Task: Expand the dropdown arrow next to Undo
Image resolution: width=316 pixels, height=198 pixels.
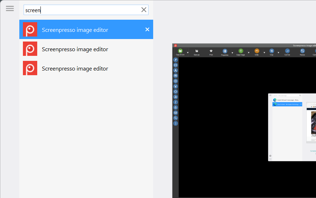Action: [x=264, y=53]
